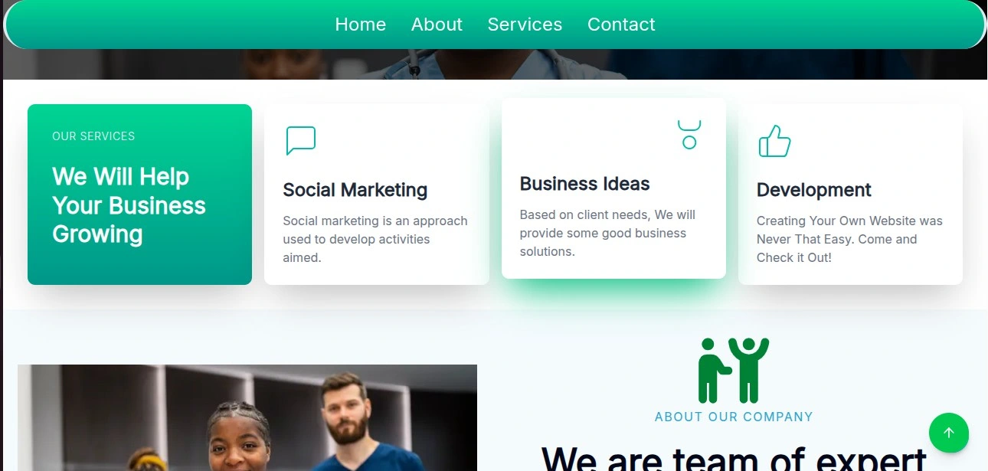This screenshot has width=988, height=471.
Task: Click the team photo thumbnail
Action: 247,417
